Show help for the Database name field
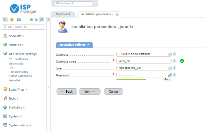The height and width of the screenshot is (131, 205). click(174, 61)
